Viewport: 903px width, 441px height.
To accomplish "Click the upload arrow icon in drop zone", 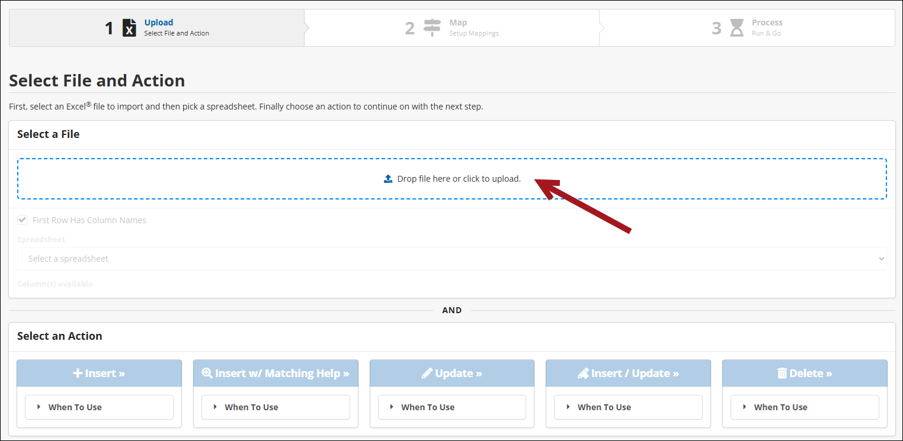I will 388,179.
